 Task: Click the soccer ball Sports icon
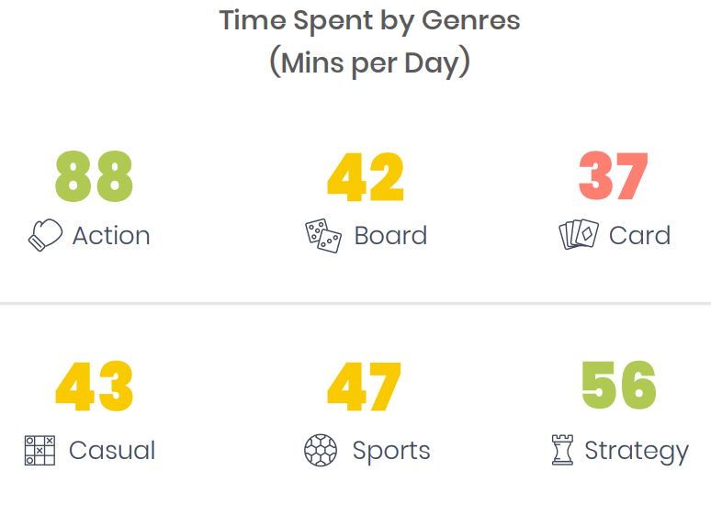click(321, 451)
